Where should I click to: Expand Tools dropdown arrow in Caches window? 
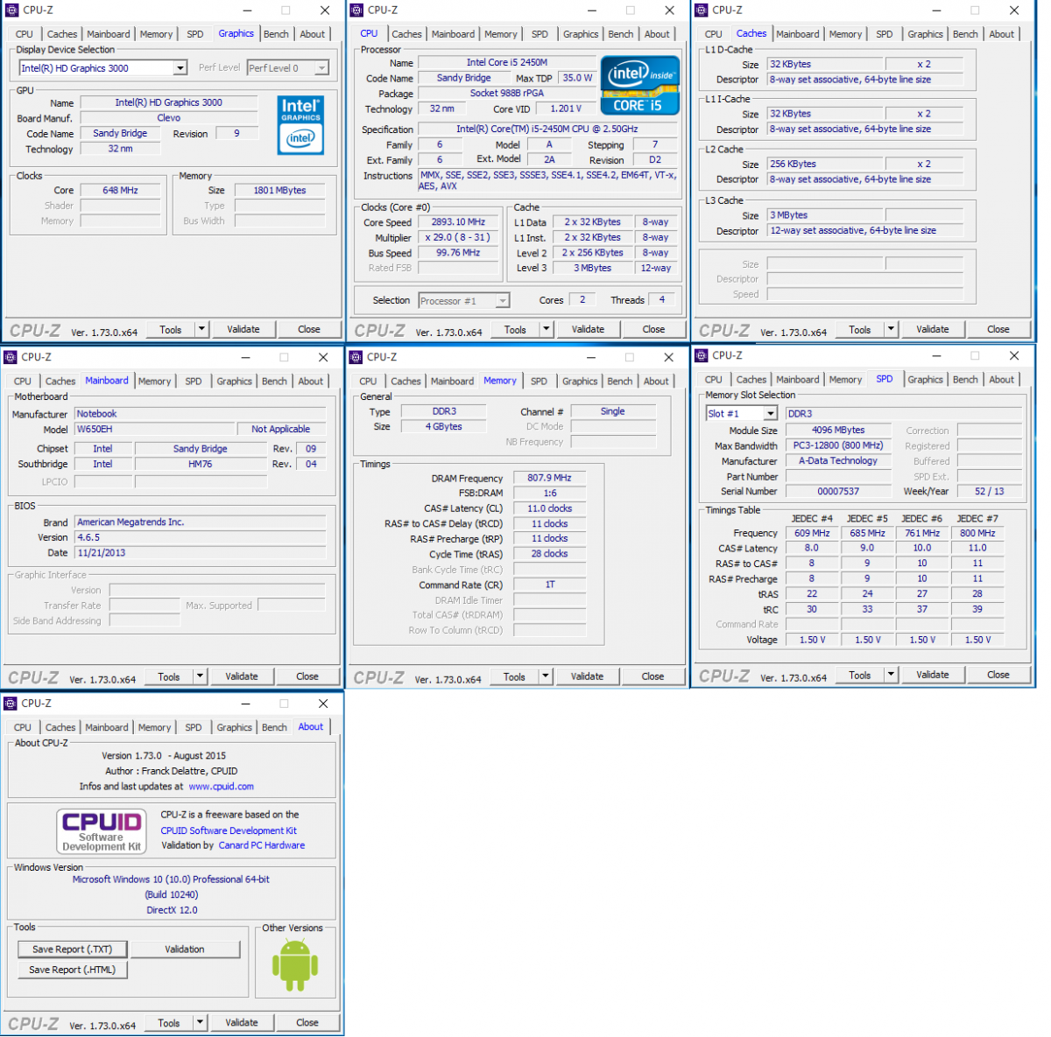891,330
